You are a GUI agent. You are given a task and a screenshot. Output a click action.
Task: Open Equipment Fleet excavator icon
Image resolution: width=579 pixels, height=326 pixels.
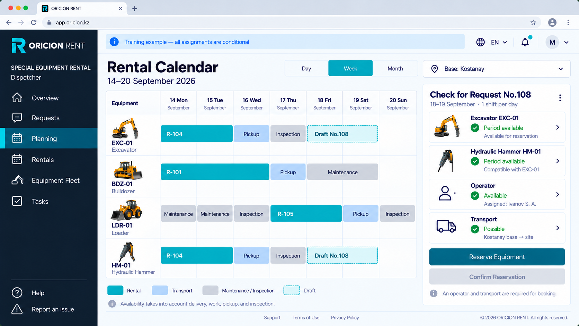click(x=17, y=180)
